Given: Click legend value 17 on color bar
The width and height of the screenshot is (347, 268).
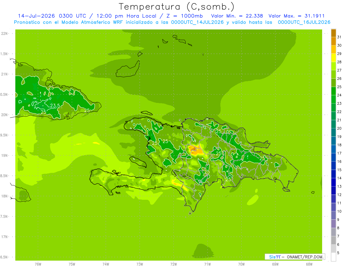Looking at the screenshot, I should click(x=339, y=153).
